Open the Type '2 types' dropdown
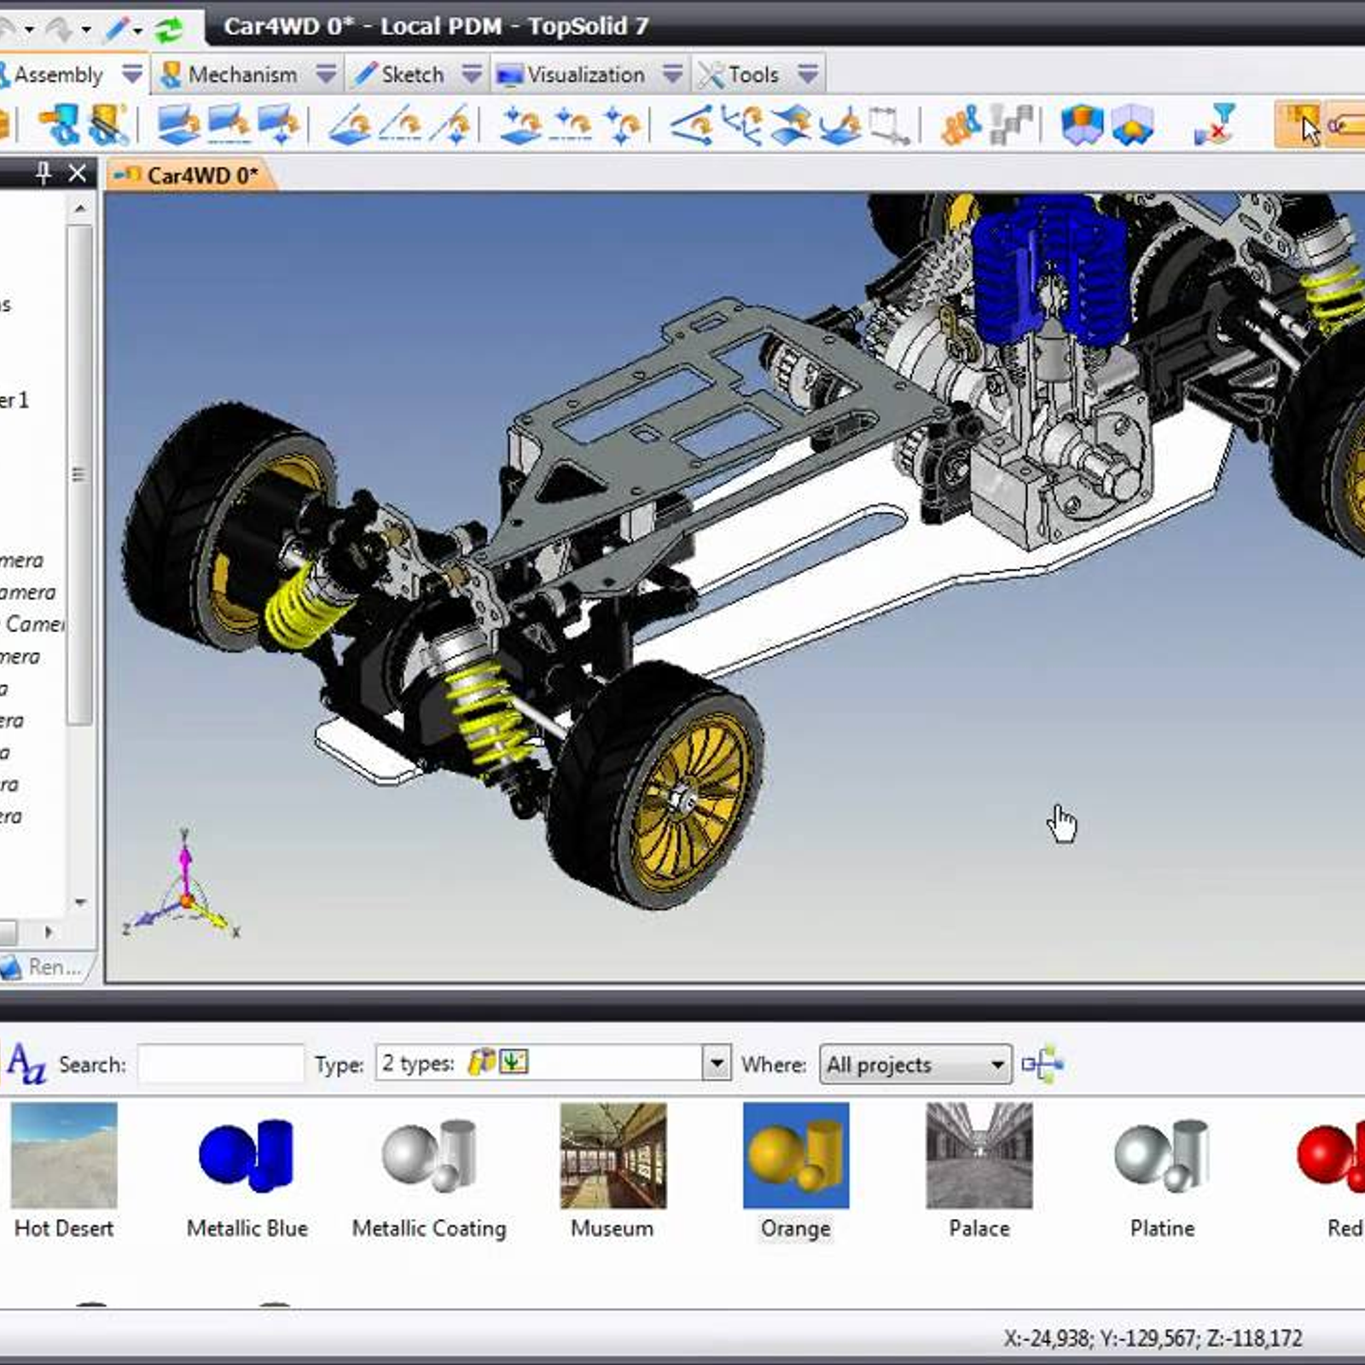The height and width of the screenshot is (1365, 1365). (715, 1064)
